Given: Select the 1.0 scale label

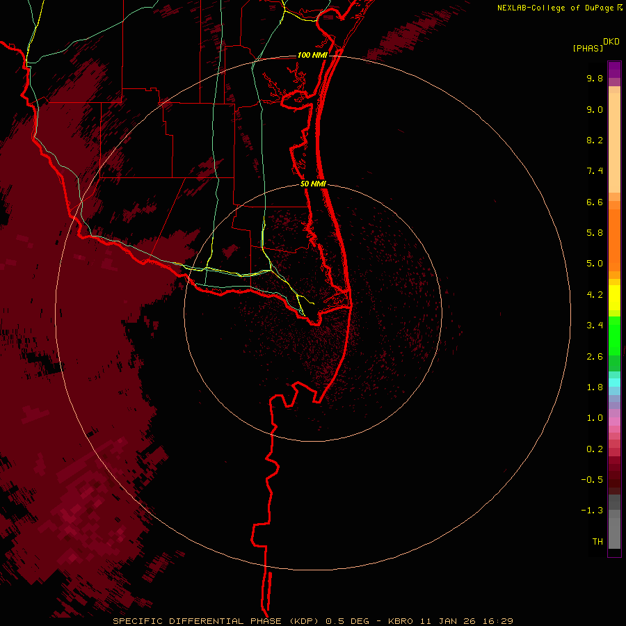Looking at the screenshot, I should [595, 418].
